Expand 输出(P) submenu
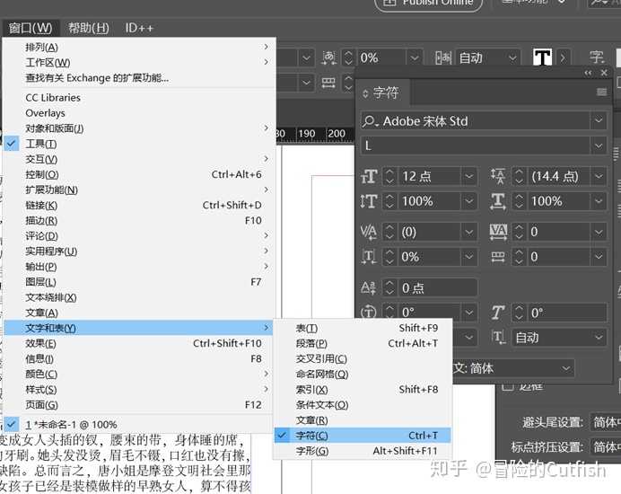The width and height of the screenshot is (621, 494). 138,267
